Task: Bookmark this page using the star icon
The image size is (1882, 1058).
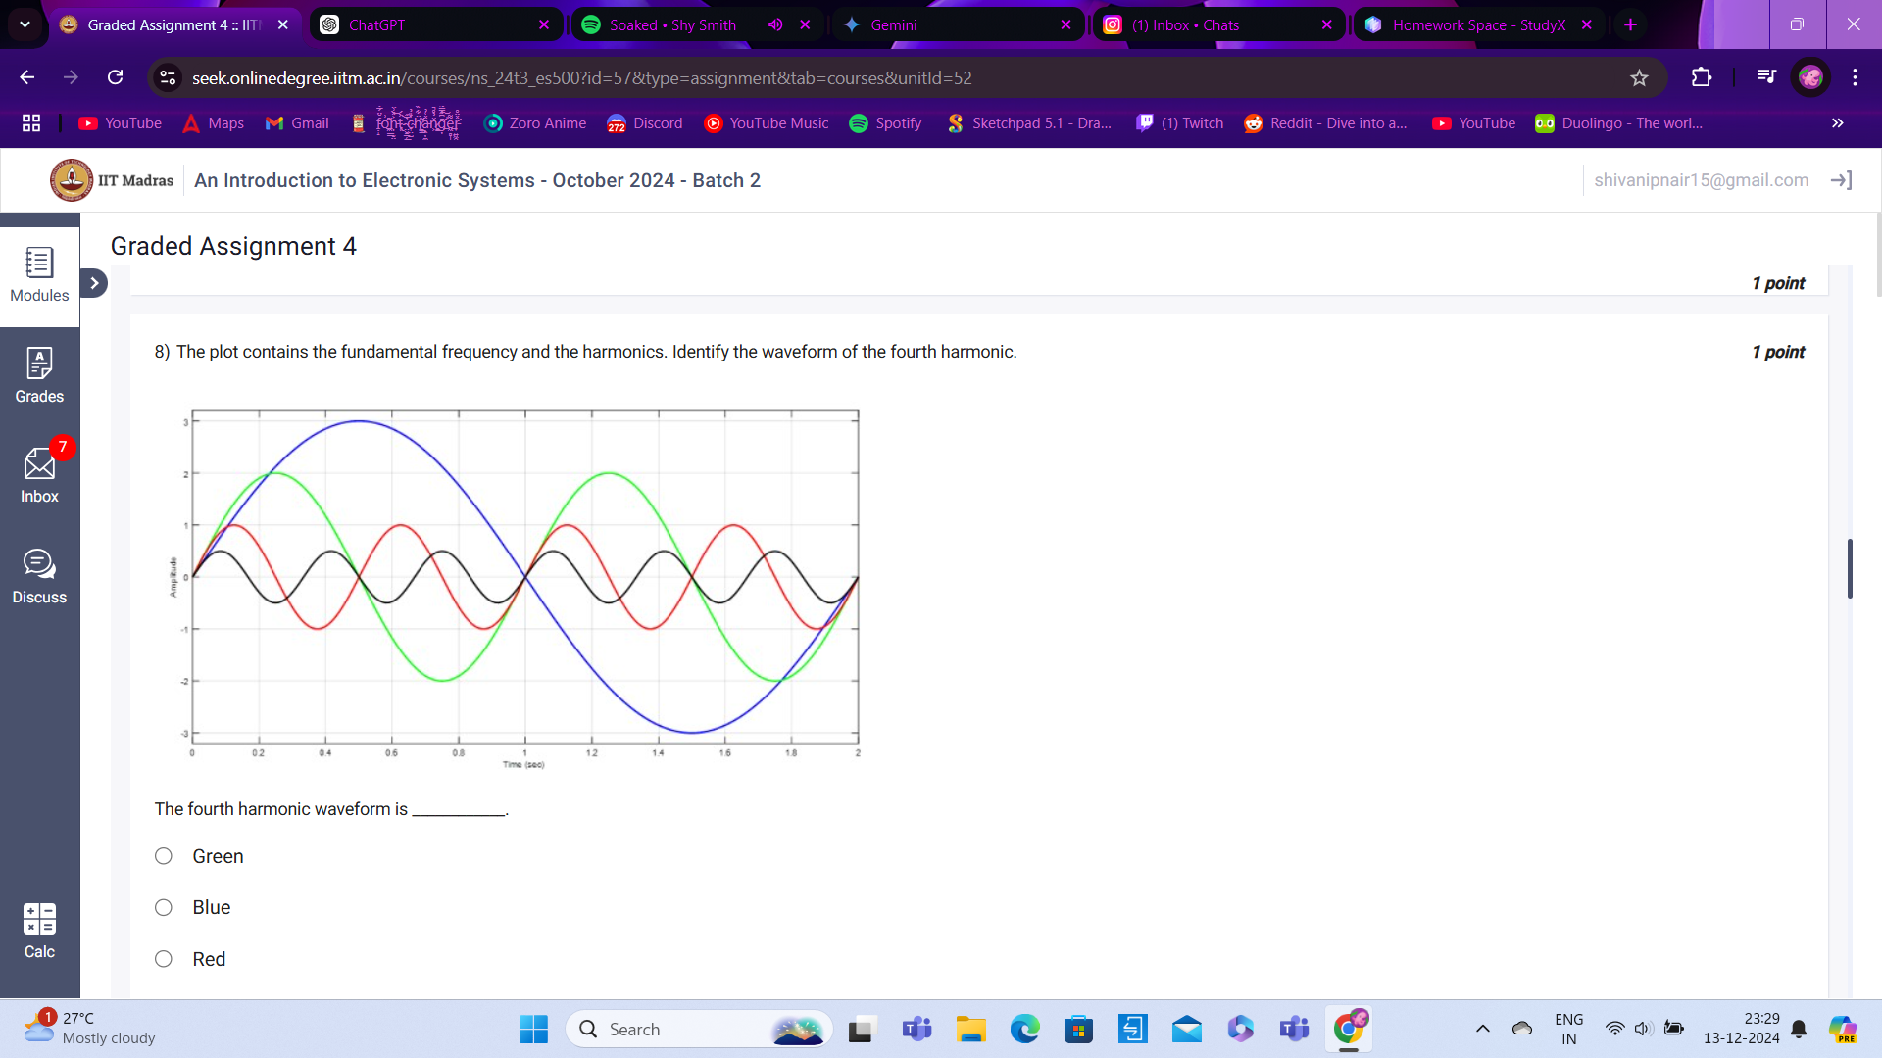Action: pyautogui.click(x=1640, y=78)
